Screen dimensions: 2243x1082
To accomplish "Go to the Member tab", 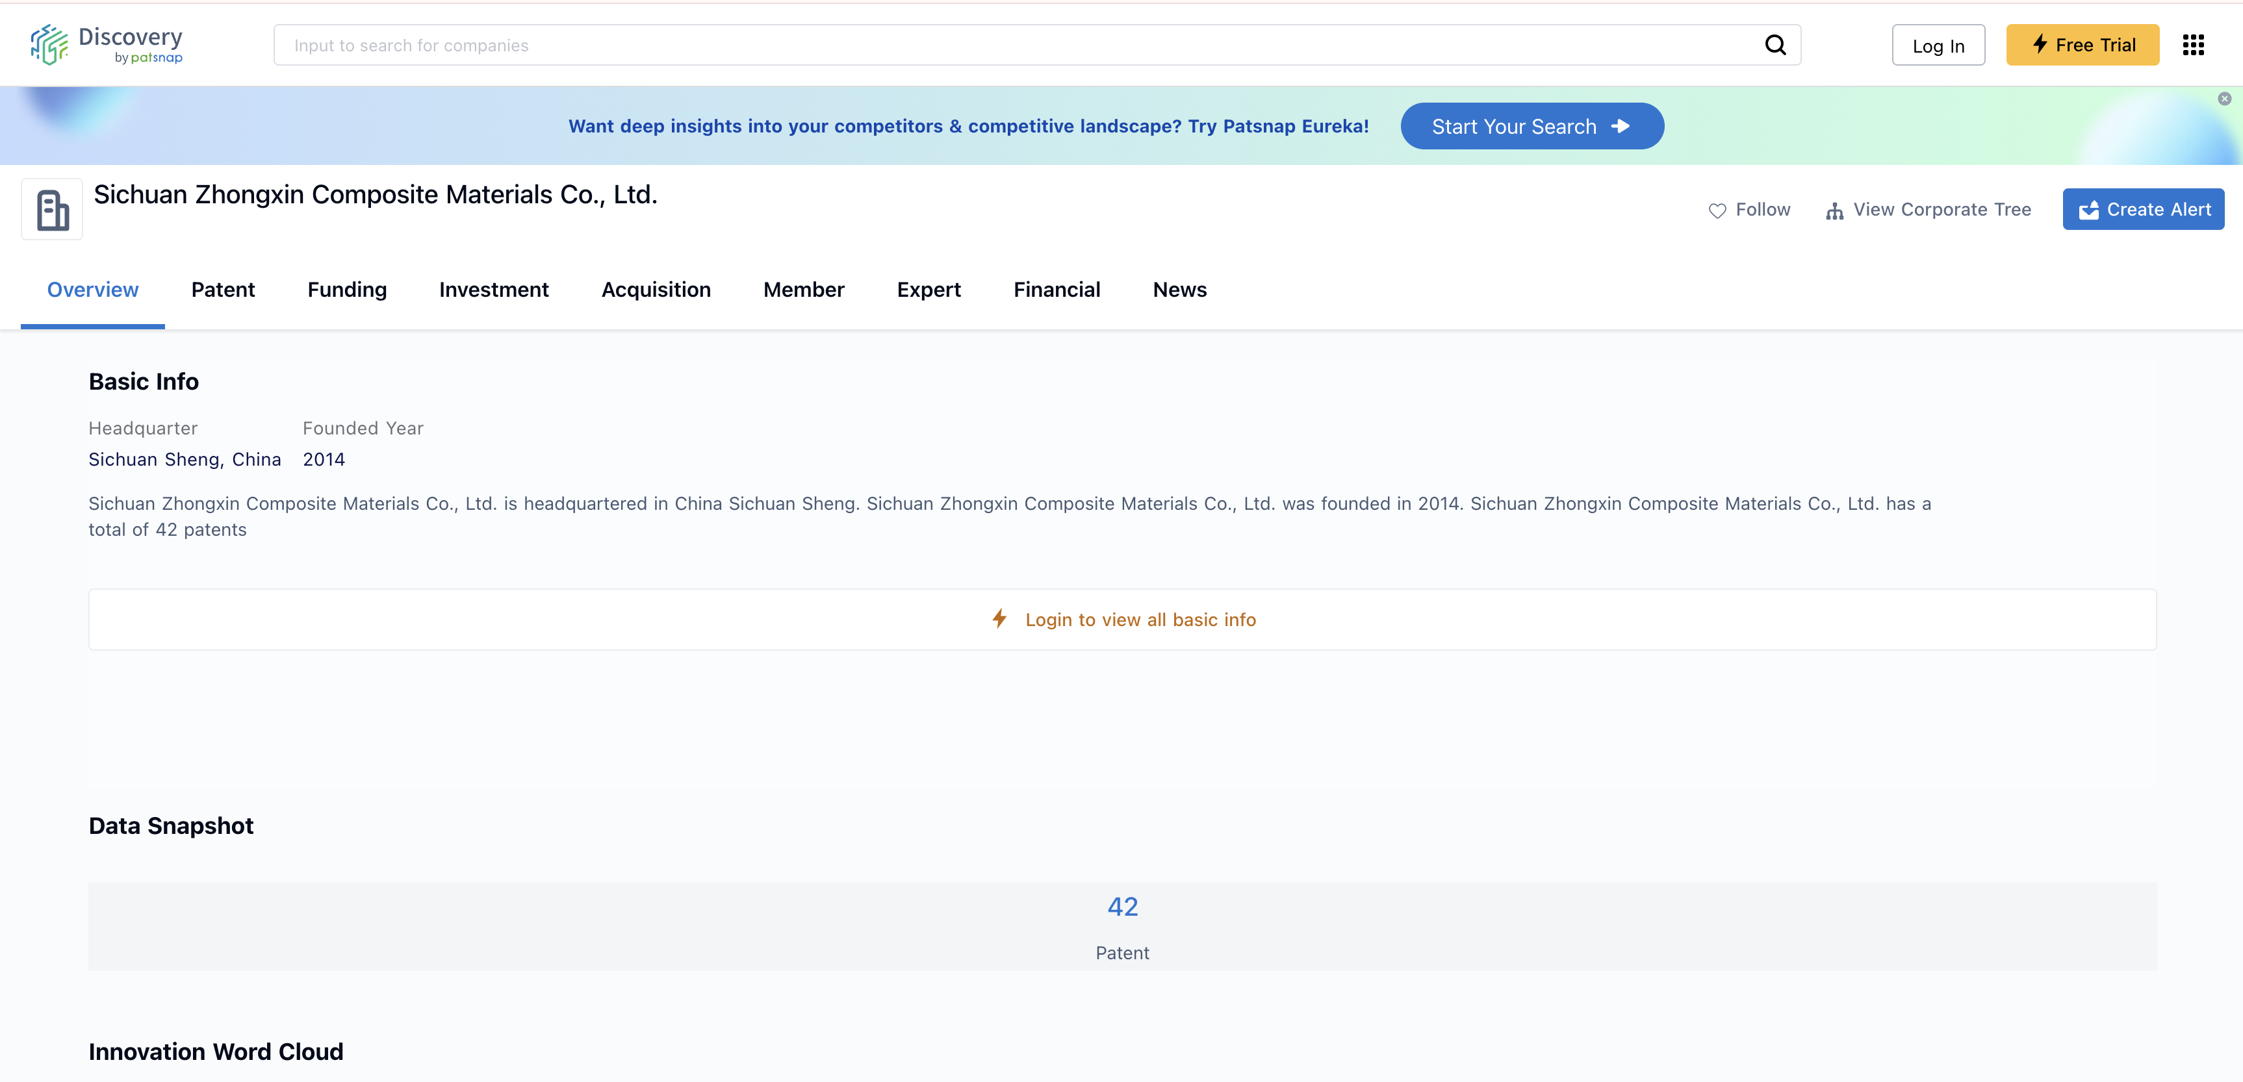I will (x=804, y=290).
